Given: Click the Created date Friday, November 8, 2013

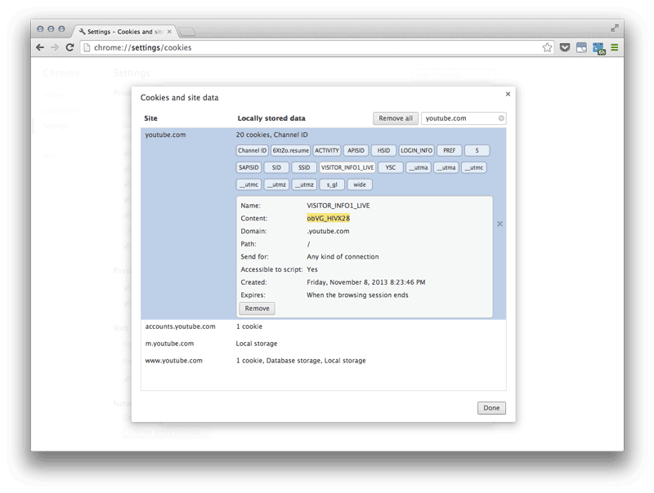Looking at the screenshot, I should click(x=365, y=282).
